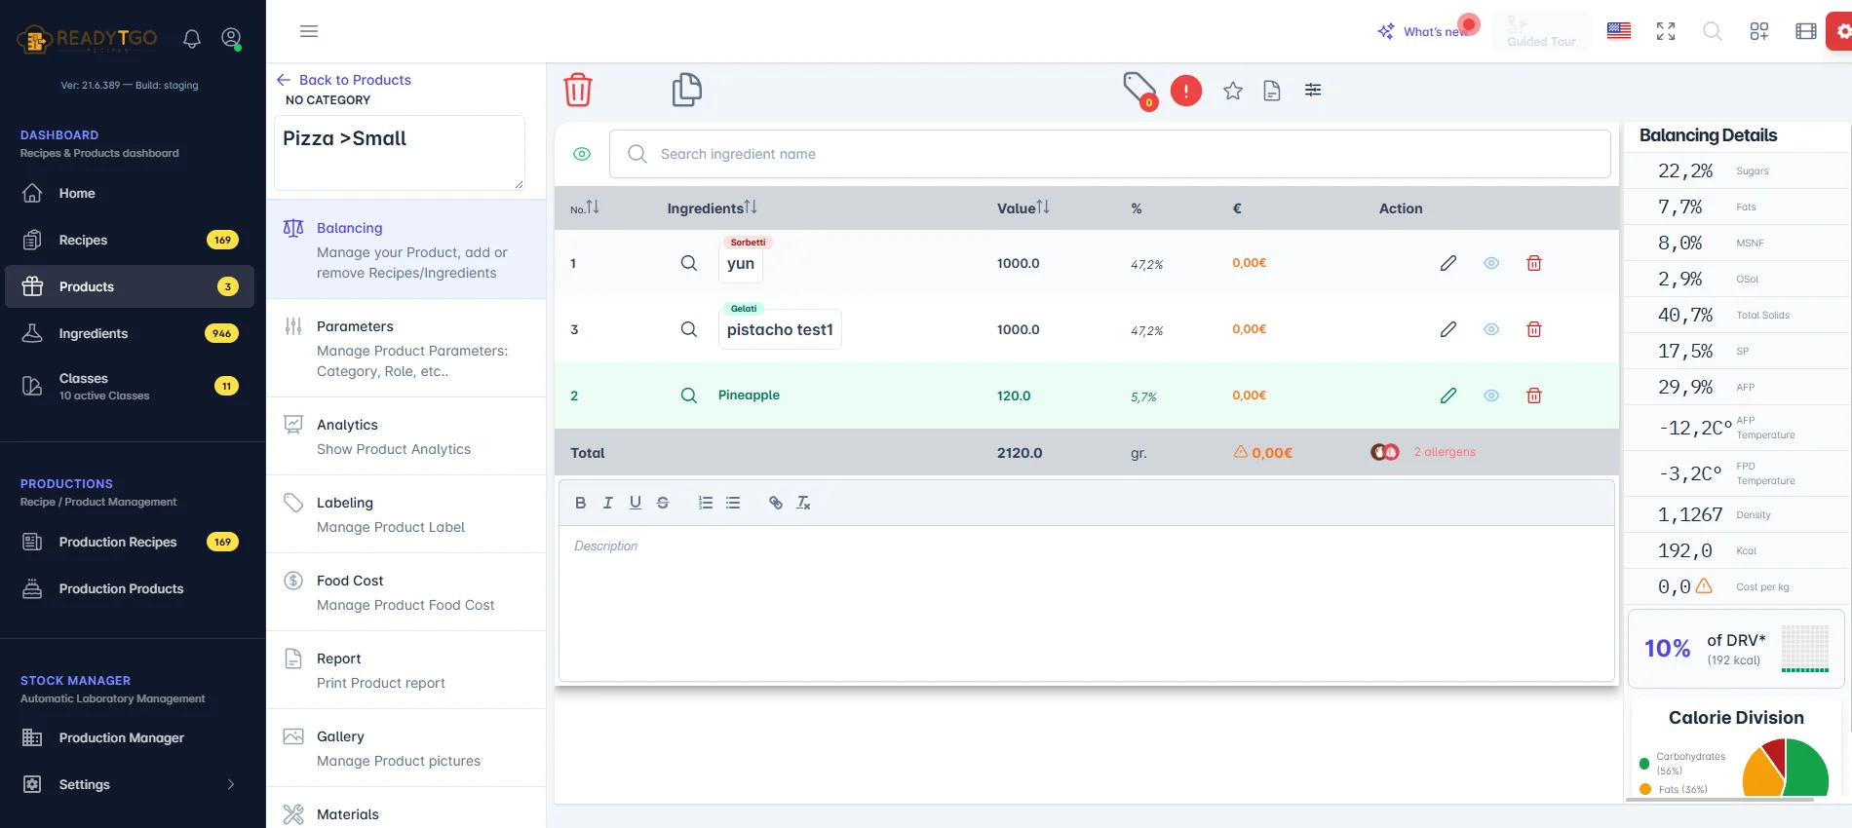Image resolution: width=1852 pixels, height=828 pixels.
Task: Toggle visibility eye for pistacho test1
Action: [1491, 329]
